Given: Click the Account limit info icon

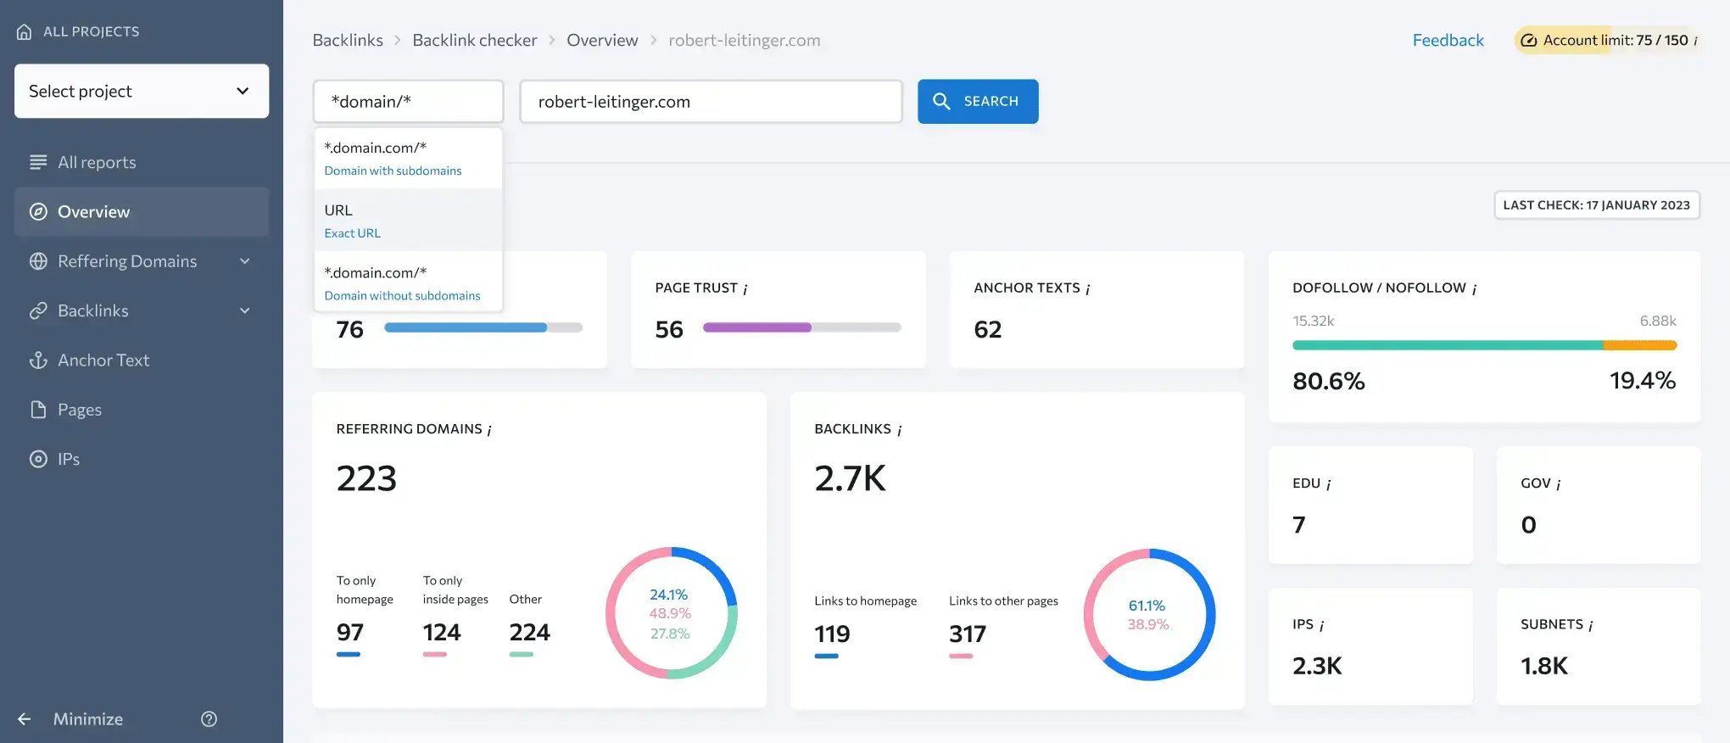Looking at the screenshot, I should coord(1695,41).
